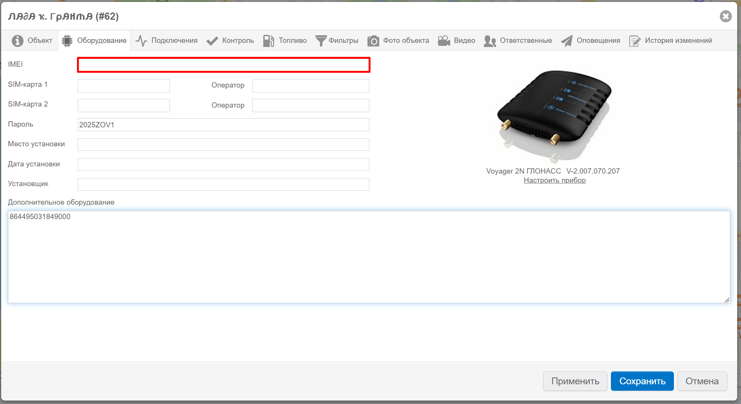Screen dimensions: 741x404
Task: Click the Пароль label
Action: [20, 124]
